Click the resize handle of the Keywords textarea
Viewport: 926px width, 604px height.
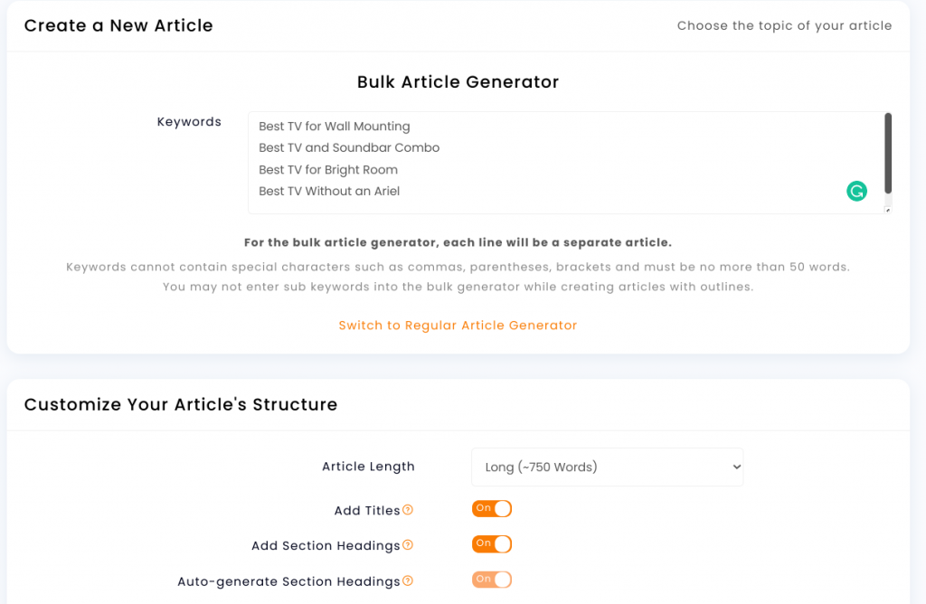click(887, 210)
